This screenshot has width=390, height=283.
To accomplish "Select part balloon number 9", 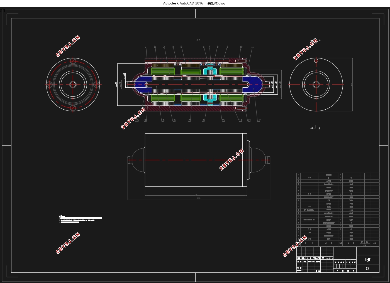I will click(227, 47).
